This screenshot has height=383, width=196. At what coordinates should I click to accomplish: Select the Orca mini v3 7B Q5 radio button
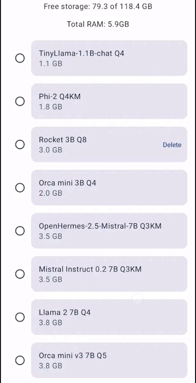click(x=20, y=360)
